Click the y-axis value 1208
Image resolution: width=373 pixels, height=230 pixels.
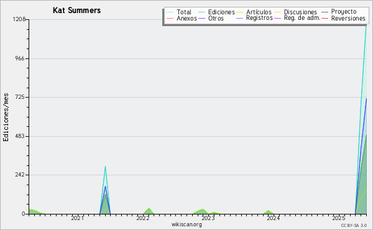[19, 19]
